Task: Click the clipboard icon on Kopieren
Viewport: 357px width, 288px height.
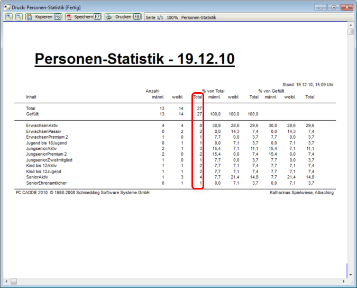Action: tap(30, 17)
